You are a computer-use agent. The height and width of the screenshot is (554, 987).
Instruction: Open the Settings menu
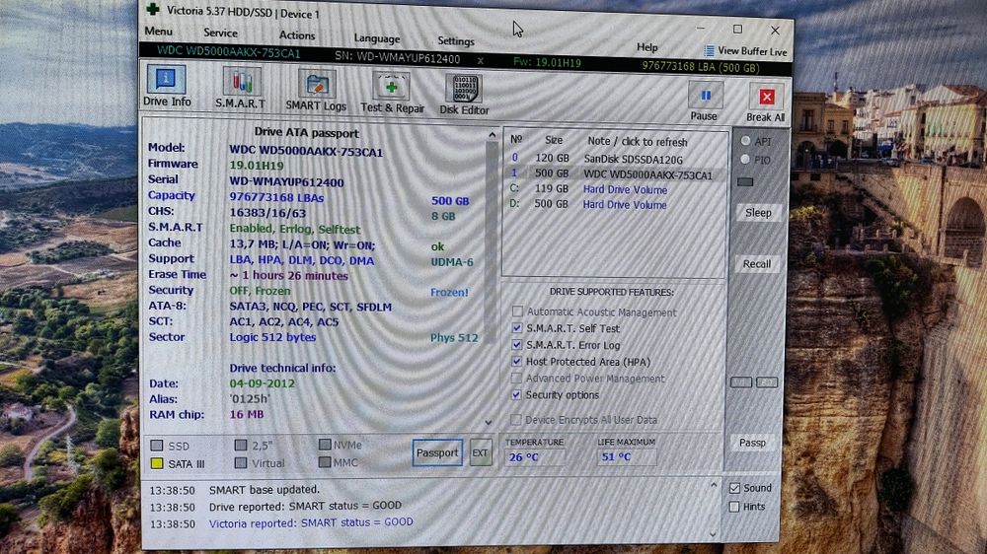tap(456, 40)
